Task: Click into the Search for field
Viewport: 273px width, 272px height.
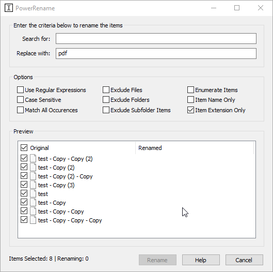Action: click(x=156, y=39)
